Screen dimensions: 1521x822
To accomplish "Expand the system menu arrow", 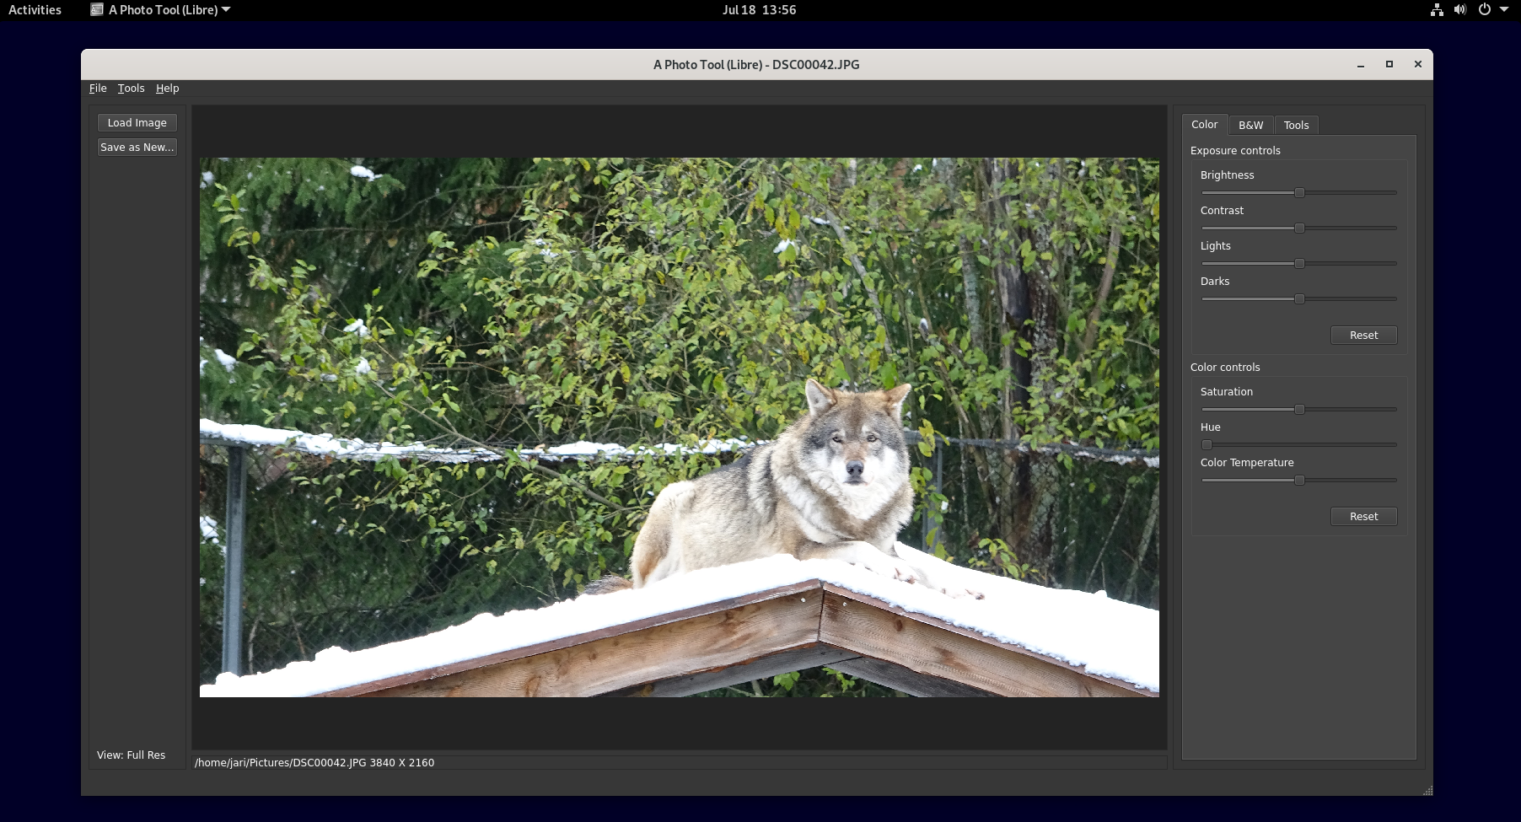I will pyautogui.click(x=1504, y=10).
